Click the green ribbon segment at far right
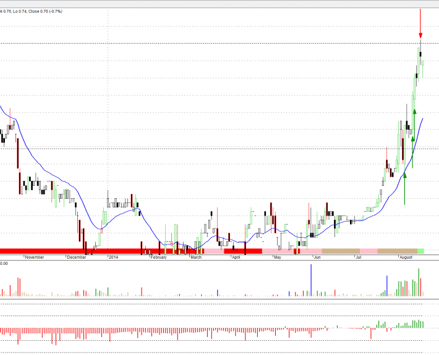This screenshot has height=355, width=439. (421, 251)
